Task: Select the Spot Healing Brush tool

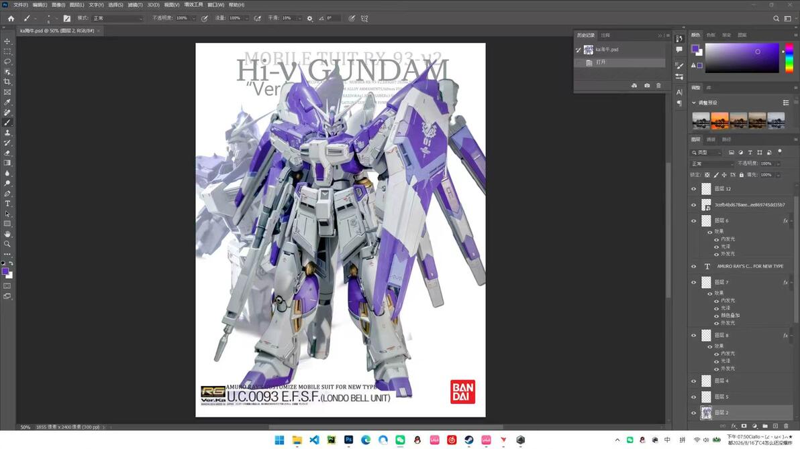Action: tap(7, 113)
